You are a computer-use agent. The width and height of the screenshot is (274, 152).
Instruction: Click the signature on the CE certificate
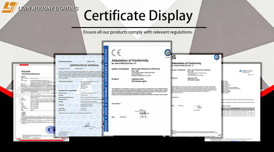(x=142, y=113)
